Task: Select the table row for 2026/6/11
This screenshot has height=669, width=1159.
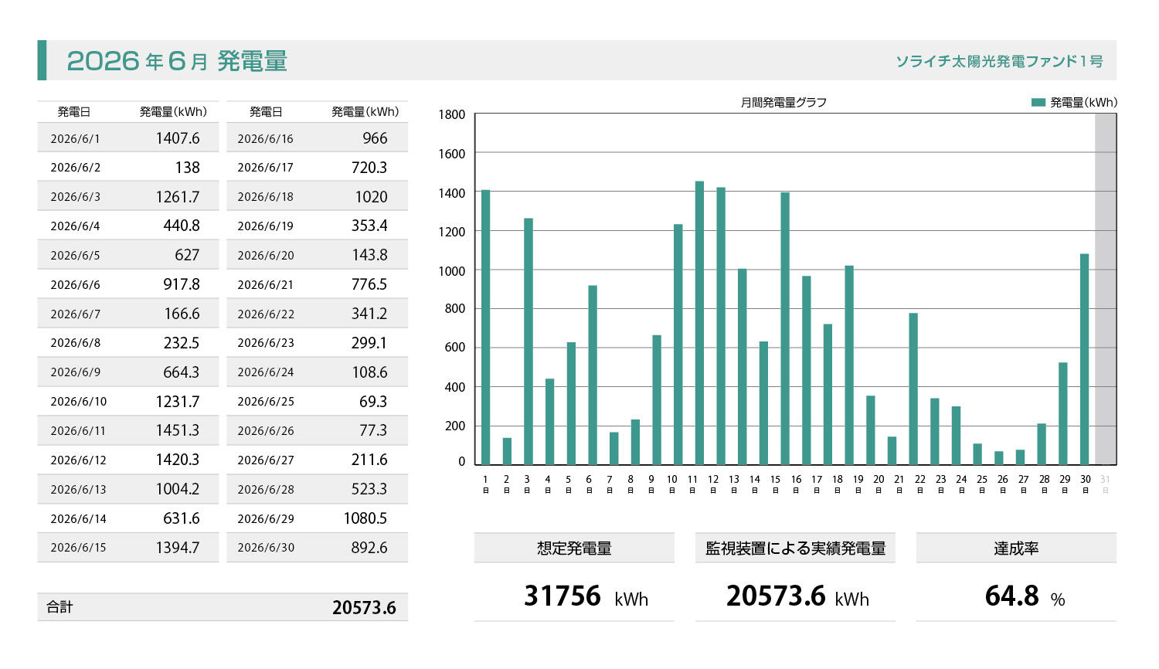Action: point(127,430)
